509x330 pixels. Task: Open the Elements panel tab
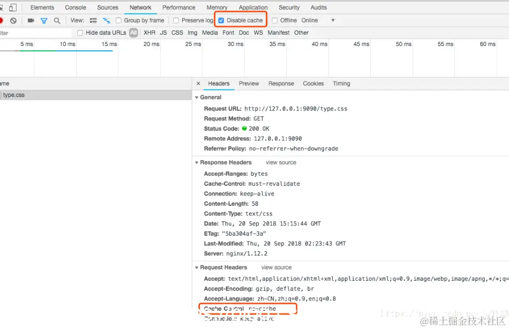point(42,7)
